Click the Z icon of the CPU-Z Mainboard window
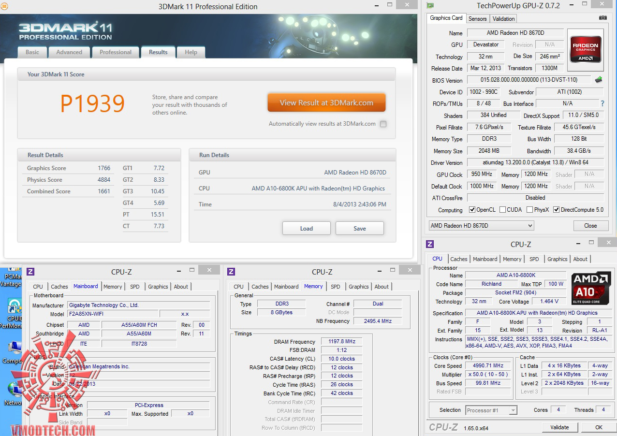 click(30, 272)
